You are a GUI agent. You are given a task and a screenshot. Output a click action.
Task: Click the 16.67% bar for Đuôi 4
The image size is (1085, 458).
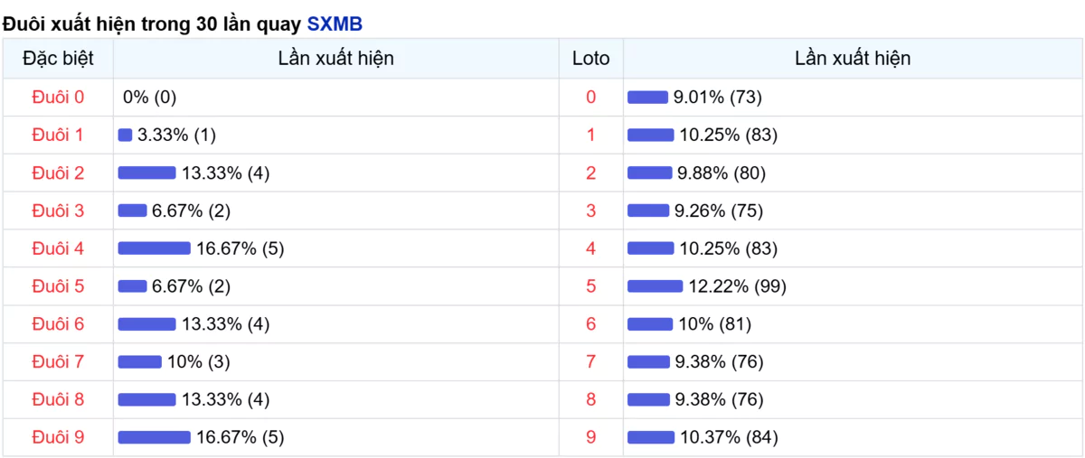pyautogui.click(x=154, y=248)
